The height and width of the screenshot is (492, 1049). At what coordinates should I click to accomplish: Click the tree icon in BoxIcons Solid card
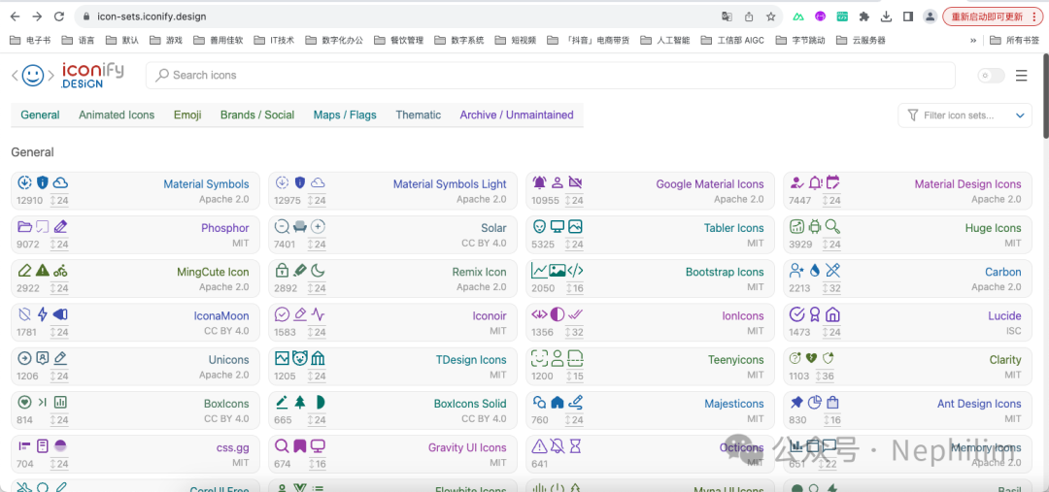[x=300, y=402]
